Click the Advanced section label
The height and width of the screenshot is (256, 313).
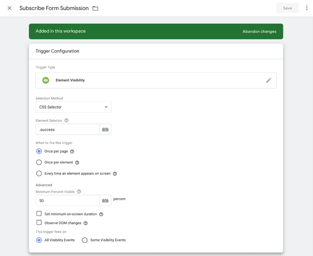click(x=44, y=185)
